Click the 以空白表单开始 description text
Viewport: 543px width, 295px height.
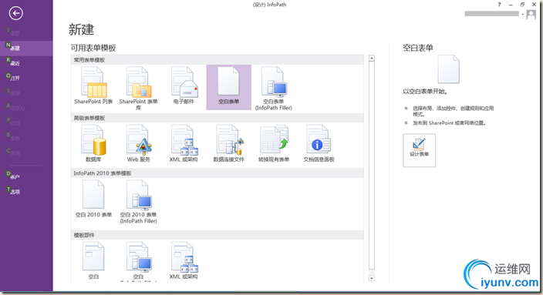point(425,92)
